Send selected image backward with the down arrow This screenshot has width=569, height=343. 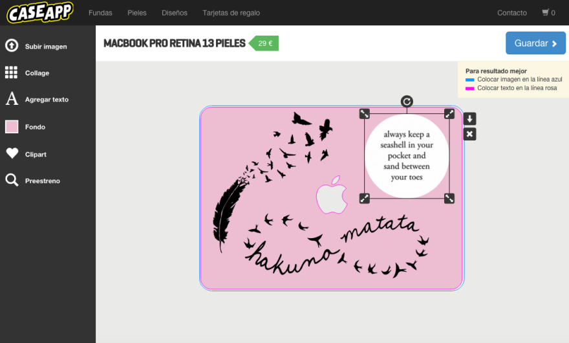tap(469, 119)
